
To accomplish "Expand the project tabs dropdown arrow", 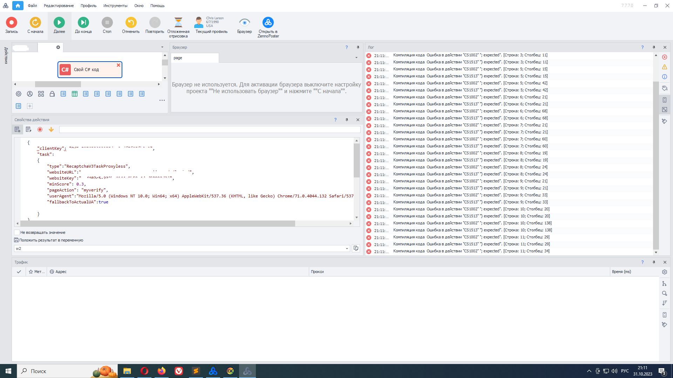I will pyautogui.click(x=162, y=47).
